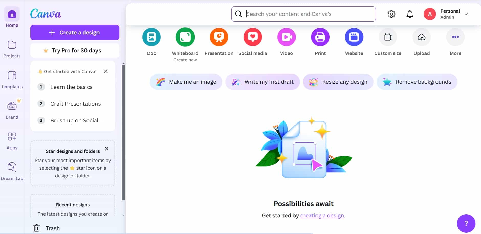Screen dimensions: 481x234
Task: Click the left panel vertical scrollbar
Action: tap(123, 133)
